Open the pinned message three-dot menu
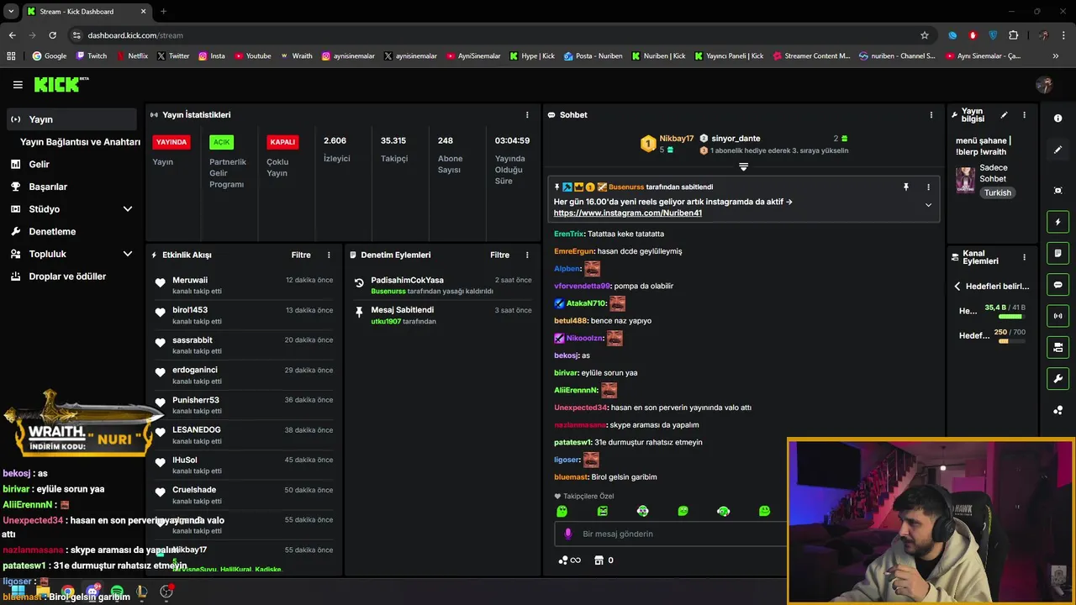 click(x=928, y=187)
